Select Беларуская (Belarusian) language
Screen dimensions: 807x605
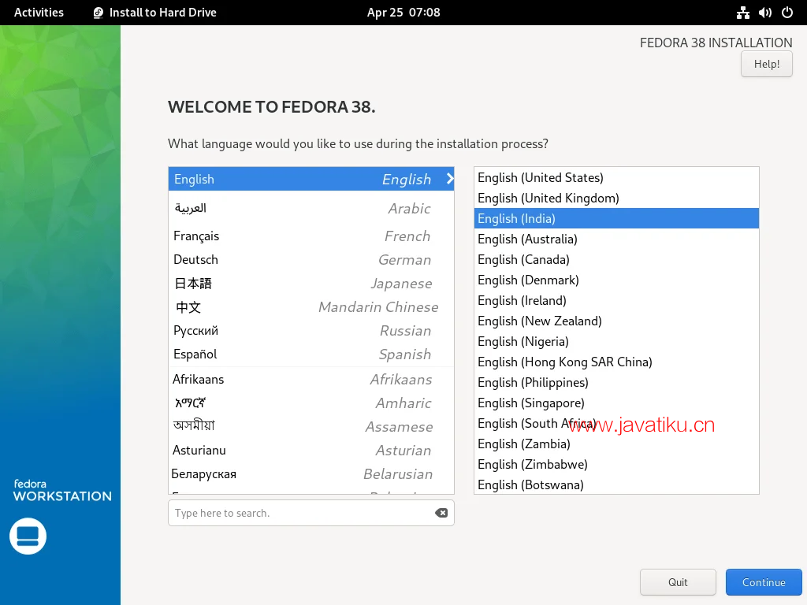(x=311, y=474)
